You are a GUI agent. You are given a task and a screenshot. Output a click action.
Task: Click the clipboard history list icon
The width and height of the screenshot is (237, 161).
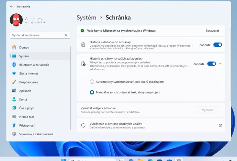pos(83,45)
